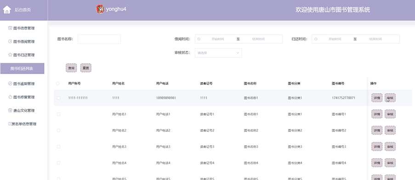
Task: Click the 图书归还管理 star icon
Action: (10, 55)
